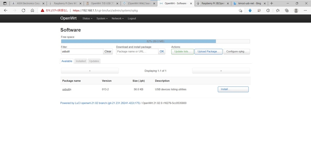The width and height of the screenshot is (311, 166).
Task: Click the Update lists button
Action: click(x=182, y=52)
